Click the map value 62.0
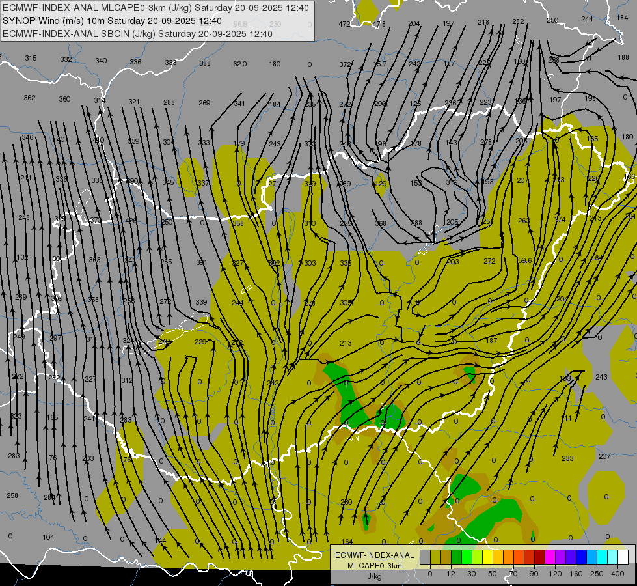 click(x=239, y=64)
